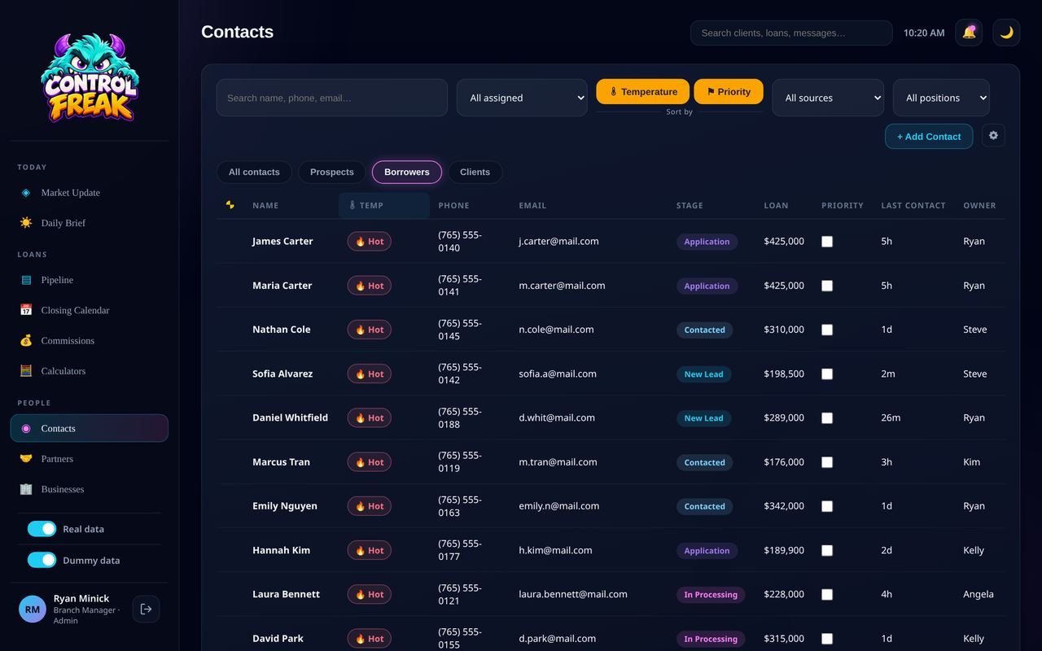1042x651 pixels.
Task: Click the RM user avatar
Action: (33, 609)
